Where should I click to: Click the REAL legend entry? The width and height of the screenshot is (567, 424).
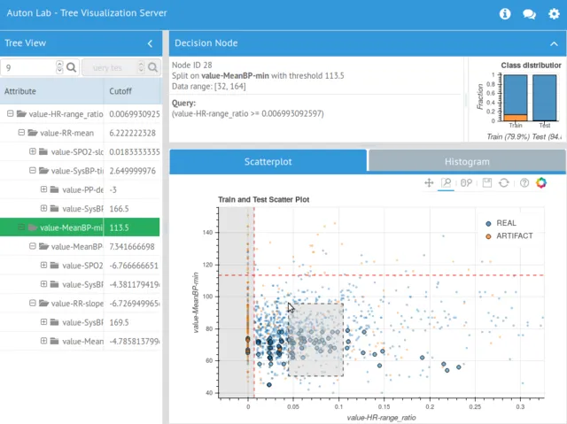click(501, 223)
